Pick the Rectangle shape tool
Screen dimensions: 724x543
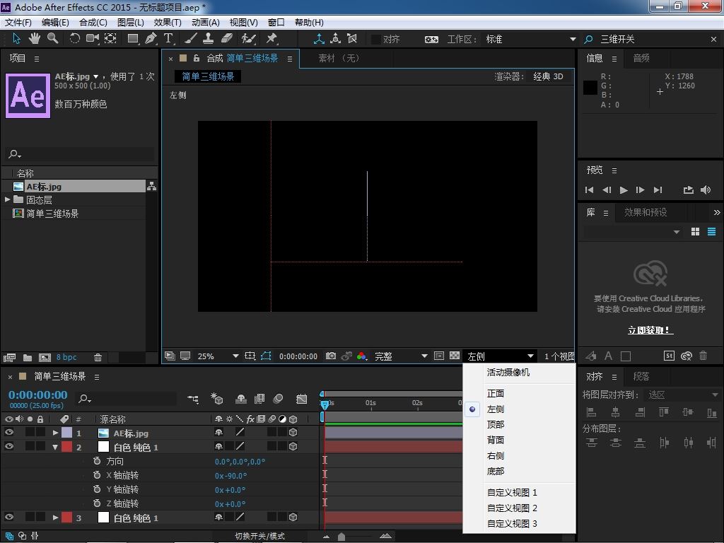(x=132, y=39)
